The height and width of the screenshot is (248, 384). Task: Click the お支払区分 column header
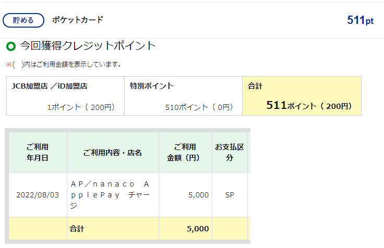[230, 152]
